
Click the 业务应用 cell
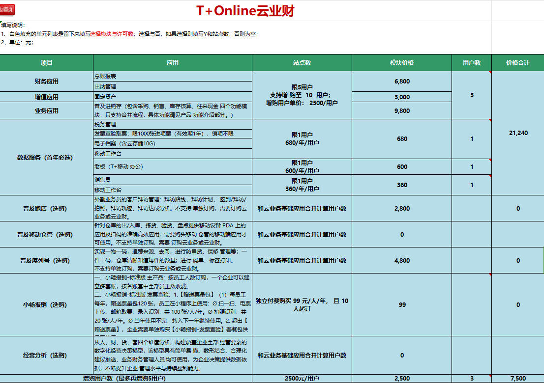pyautogui.click(x=47, y=111)
